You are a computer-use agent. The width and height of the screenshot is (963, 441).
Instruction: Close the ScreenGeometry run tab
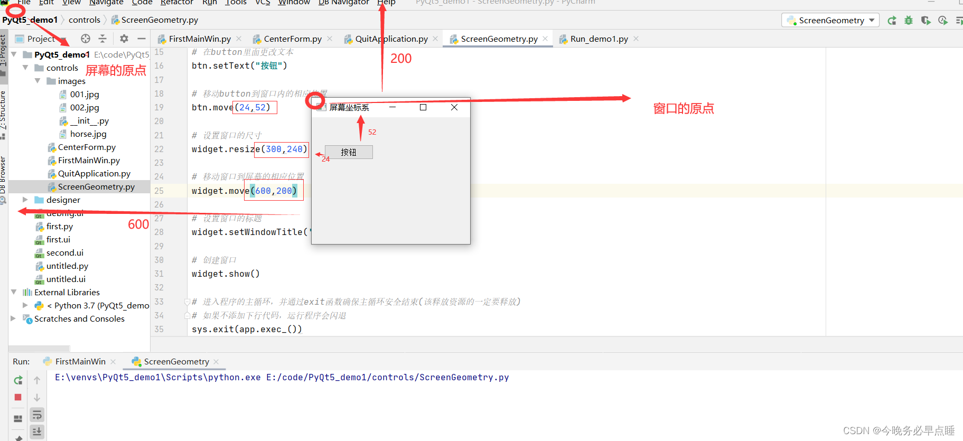216,362
